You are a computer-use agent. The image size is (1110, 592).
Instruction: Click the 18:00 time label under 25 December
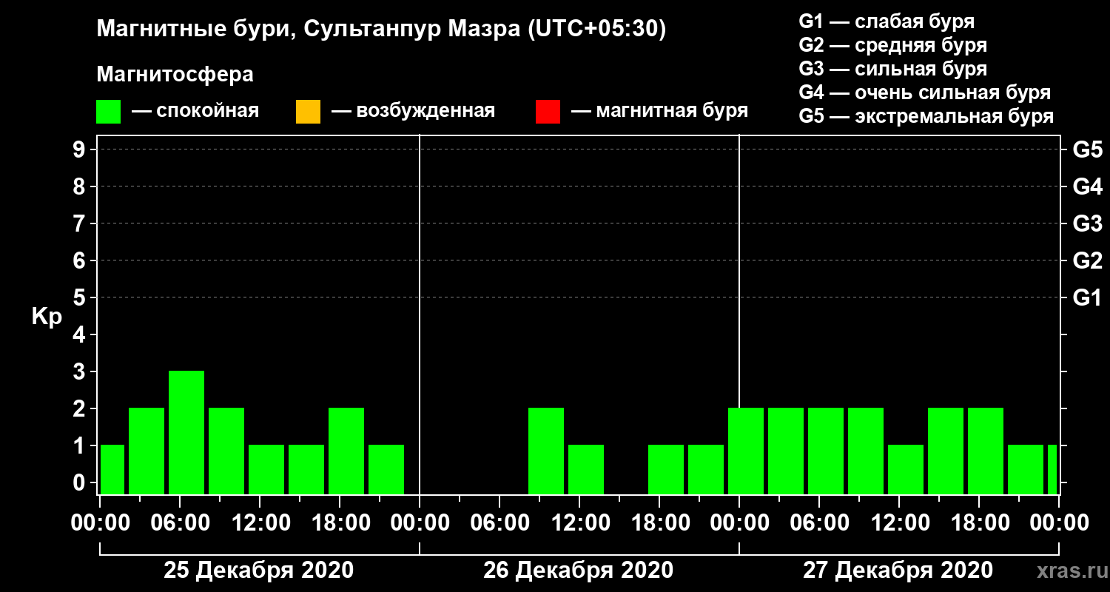(340, 523)
